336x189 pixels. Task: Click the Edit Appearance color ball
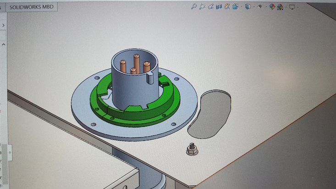point(272,7)
